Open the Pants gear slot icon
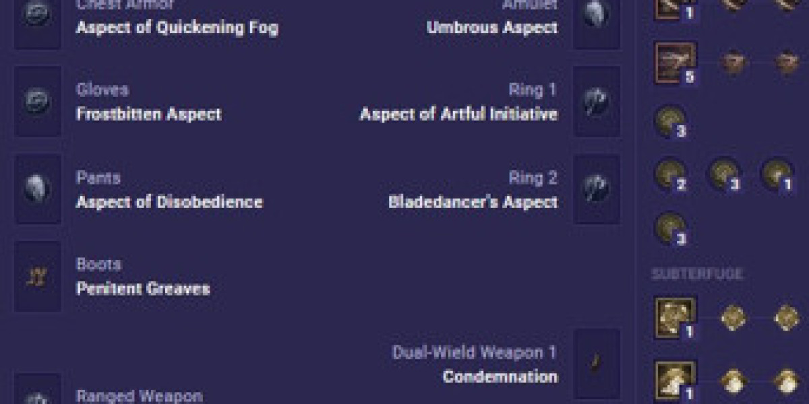Viewport: 809px width, 404px height. [x=38, y=189]
